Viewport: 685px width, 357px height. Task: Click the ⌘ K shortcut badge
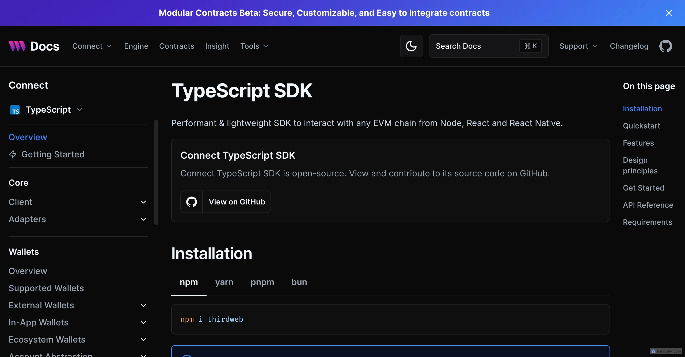tap(530, 46)
